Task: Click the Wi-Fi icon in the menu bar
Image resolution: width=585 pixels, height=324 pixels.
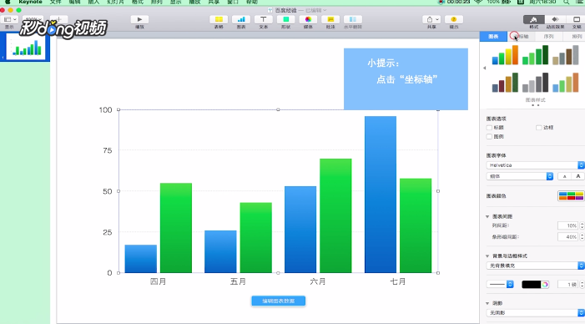Action: [478, 2]
